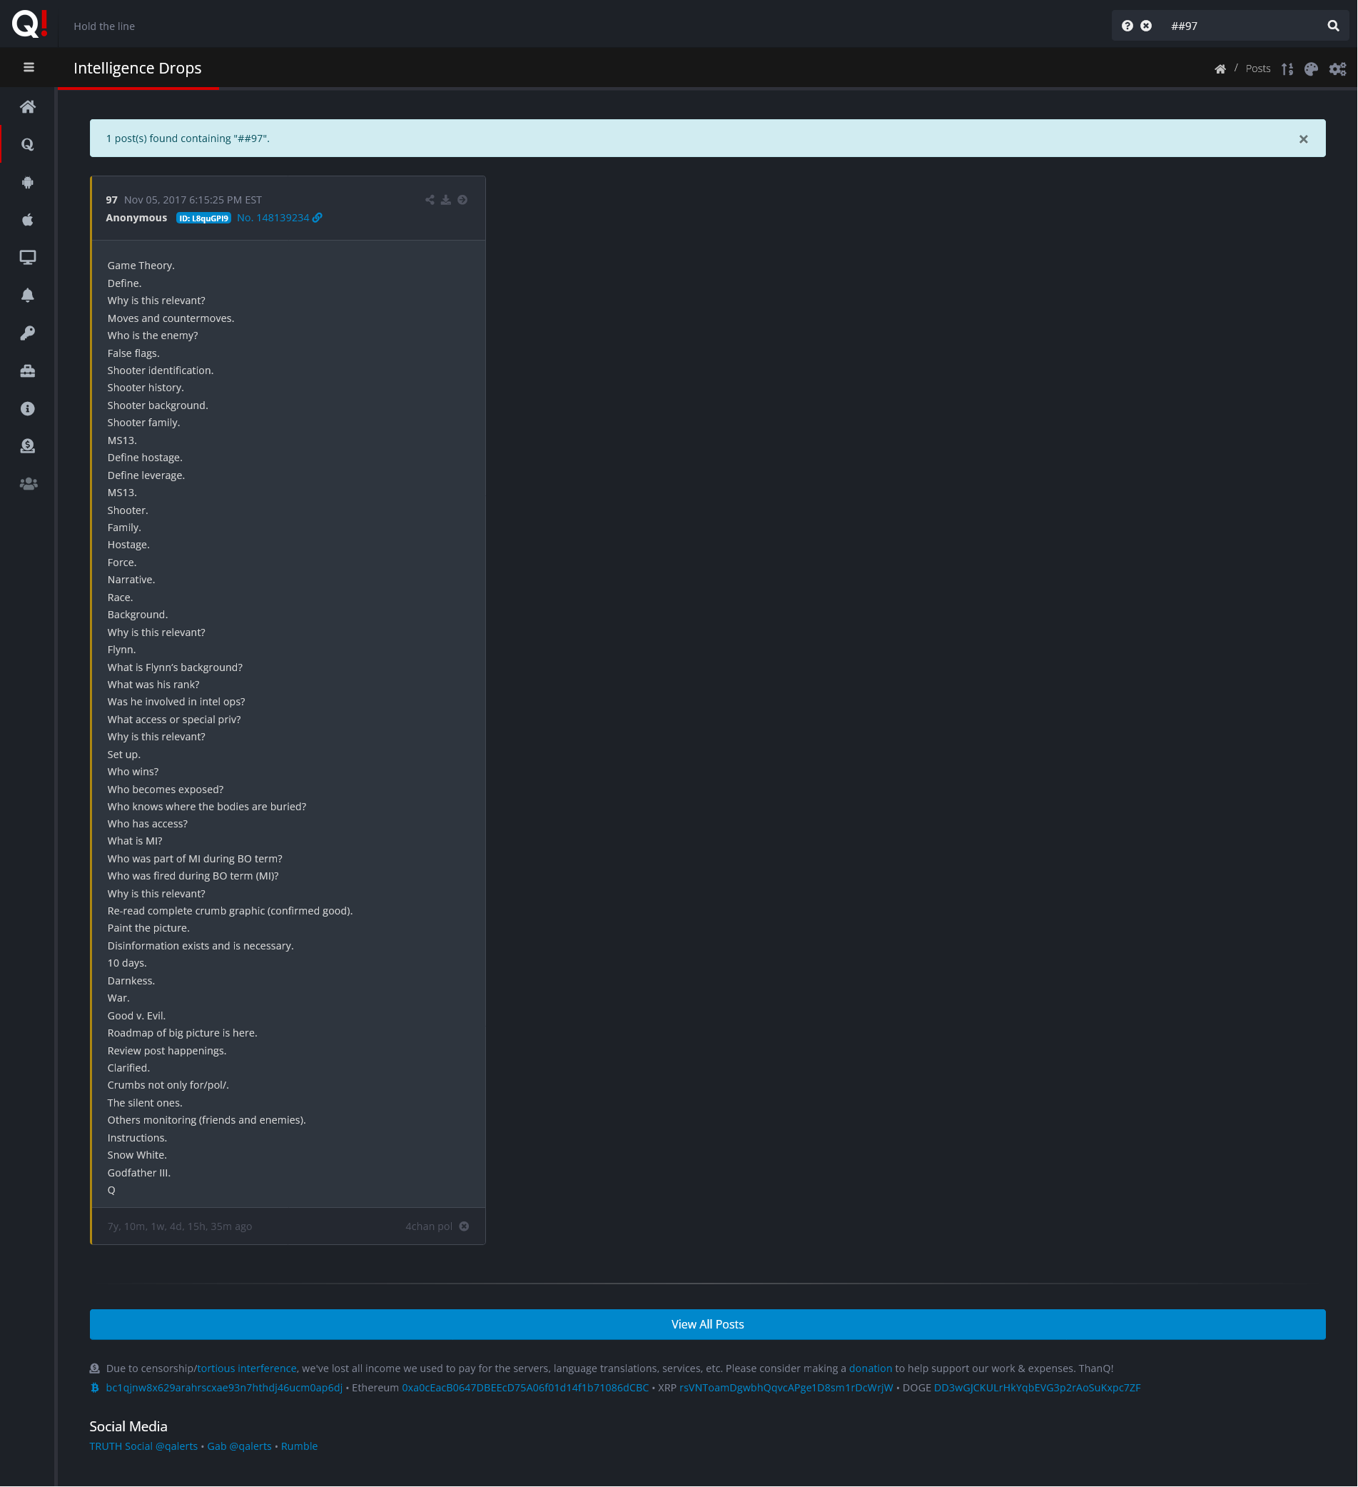
Task: Open TRUTH Social @qalerts link
Action: point(143,1446)
